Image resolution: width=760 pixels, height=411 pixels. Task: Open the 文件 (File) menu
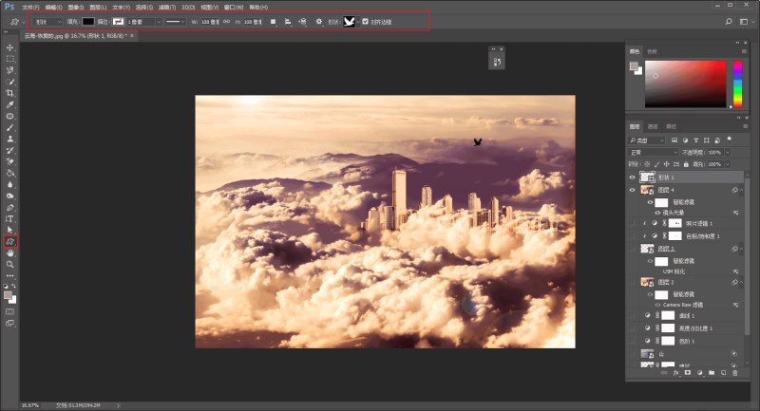(x=30, y=7)
